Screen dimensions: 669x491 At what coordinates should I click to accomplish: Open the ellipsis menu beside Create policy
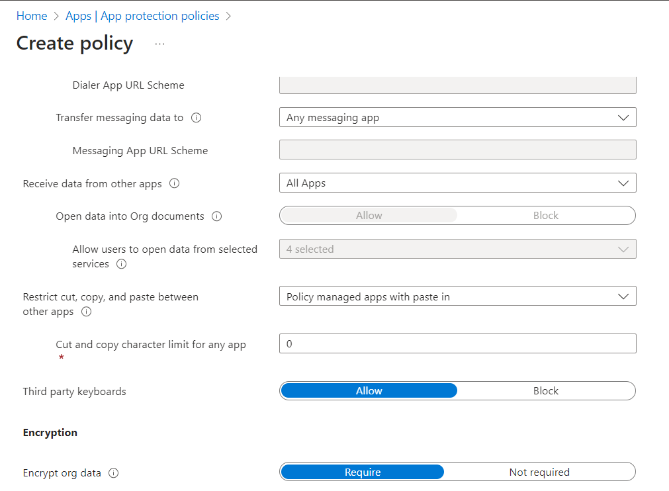point(159,44)
